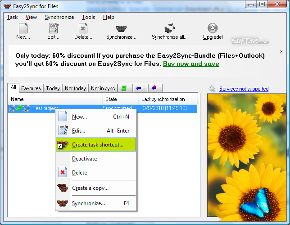
Task: Choose Create task shortcut... from context menu
Action: point(96,144)
